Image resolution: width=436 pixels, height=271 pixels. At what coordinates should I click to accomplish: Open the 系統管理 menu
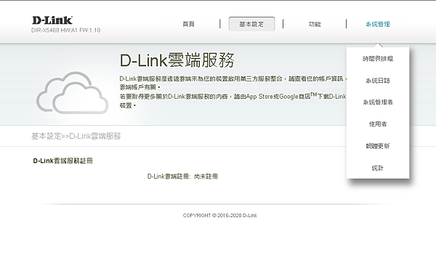pos(378,24)
